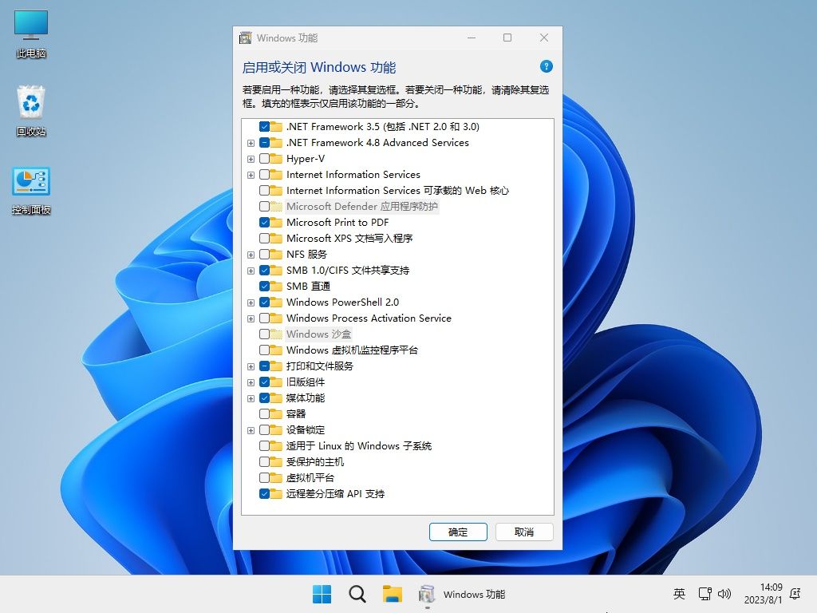The height and width of the screenshot is (613, 817).
Task: Enable the 虚拟机平台 checkbox
Action: point(264,477)
